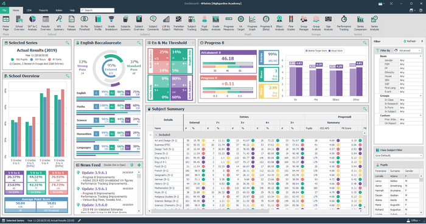Collapse the Included group in Subject Summary

[x=156, y=135]
